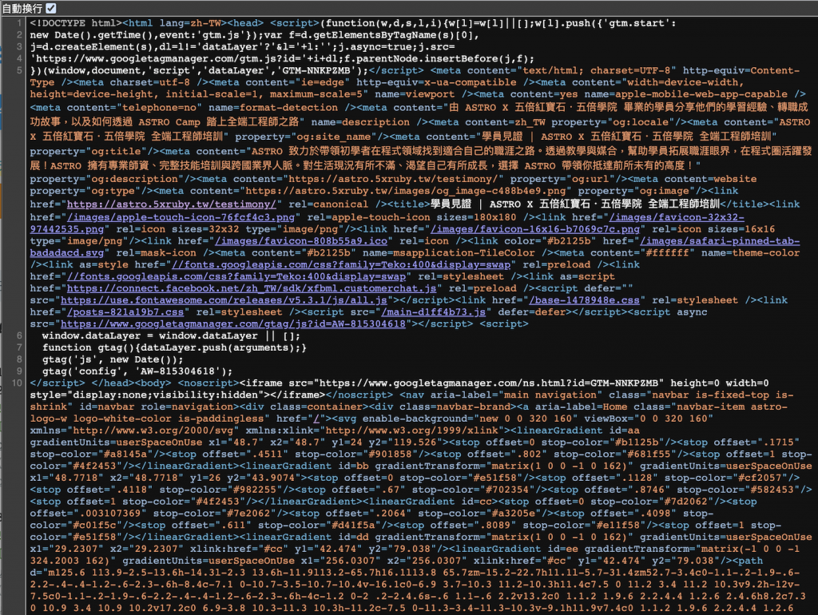
Task: Open the Teko font css stylesheet link
Action: click(x=236, y=276)
